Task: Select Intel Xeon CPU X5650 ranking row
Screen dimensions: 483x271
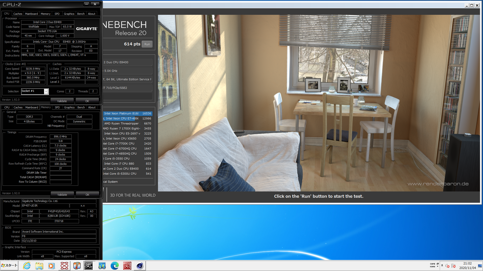Action: (128, 139)
